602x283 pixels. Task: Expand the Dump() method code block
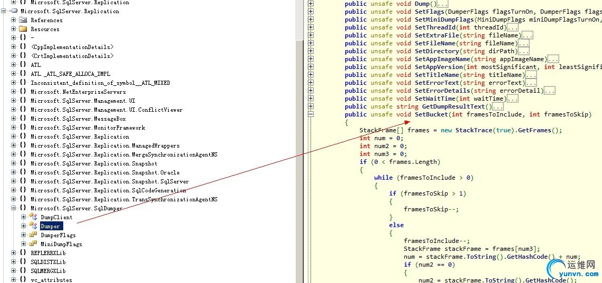coord(311,4)
